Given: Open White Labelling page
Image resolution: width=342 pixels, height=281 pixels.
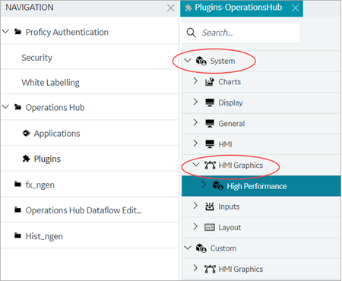Looking at the screenshot, I should 50,83.
